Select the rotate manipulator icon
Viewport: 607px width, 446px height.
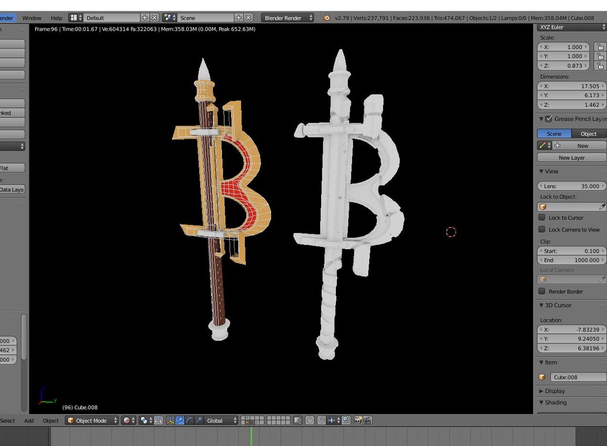point(189,420)
